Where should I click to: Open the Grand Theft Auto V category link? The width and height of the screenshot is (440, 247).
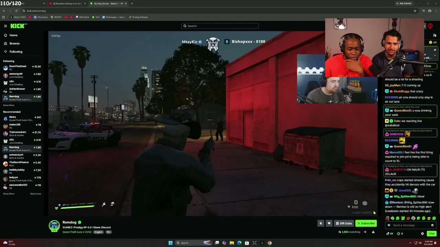pos(77,232)
